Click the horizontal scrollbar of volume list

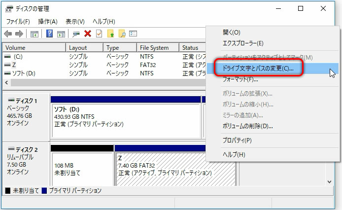point(108,82)
